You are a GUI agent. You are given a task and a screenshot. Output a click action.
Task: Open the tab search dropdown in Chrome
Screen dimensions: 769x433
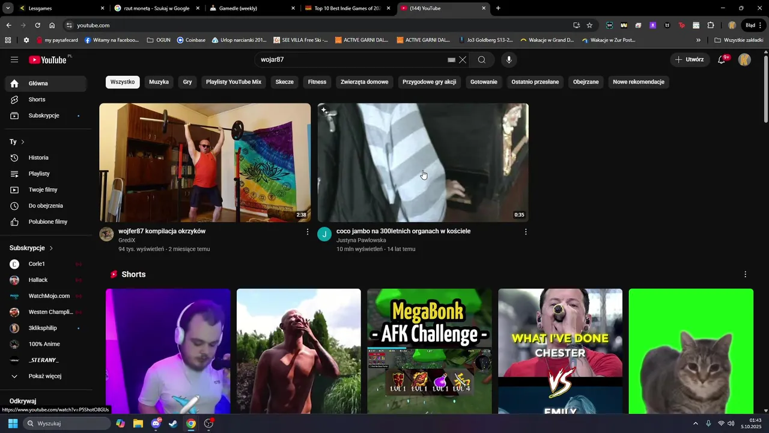[8, 8]
